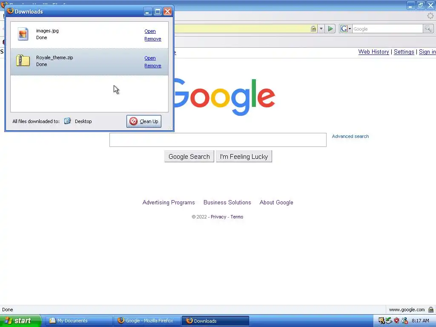This screenshot has width=436, height=327.
Task: Click the Sign in link
Action: (427, 52)
